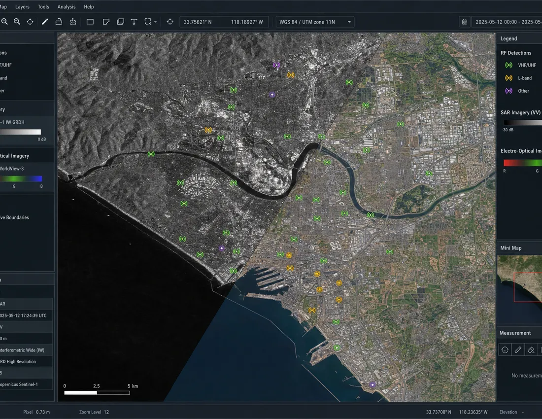
Task: Select the text label tool
Action: [x=134, y=22]
